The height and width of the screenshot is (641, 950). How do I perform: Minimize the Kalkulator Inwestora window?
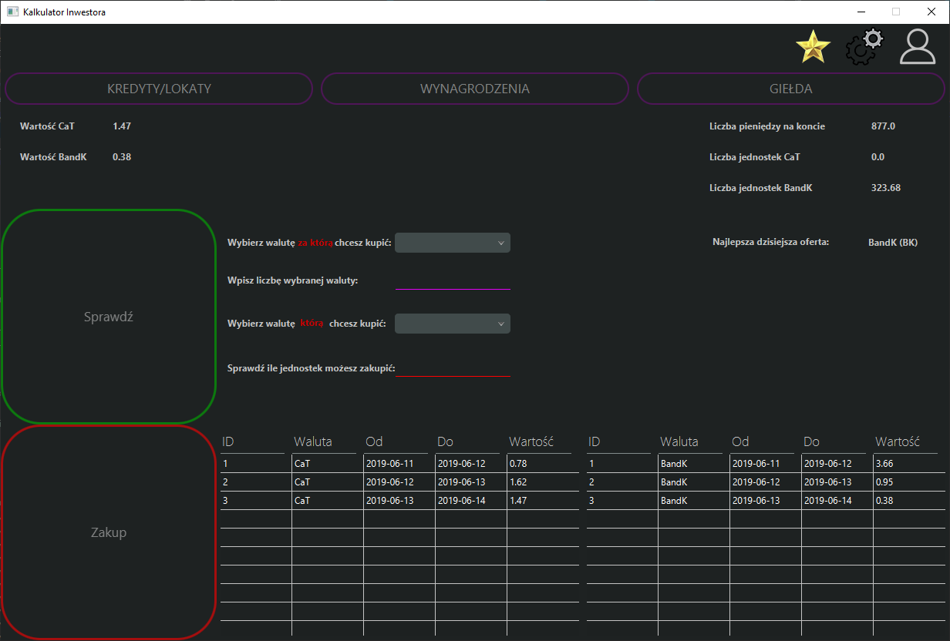[861, 12]
